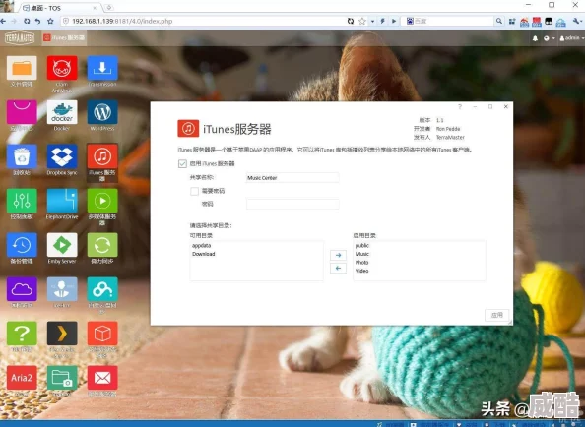Reload the page with refresh icon
This screenshot has height=427, width=585.
tap(27, 22)
